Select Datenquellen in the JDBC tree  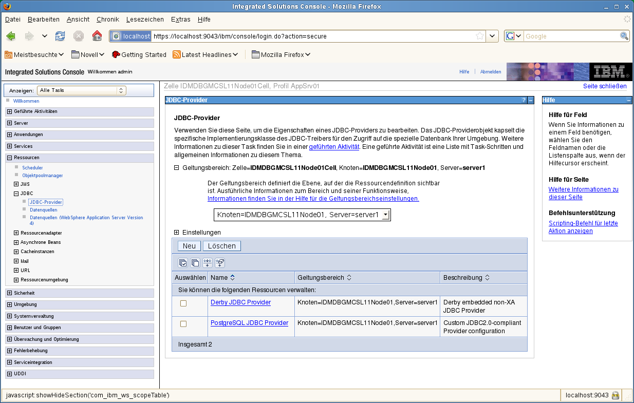click(x=44, y=210)
